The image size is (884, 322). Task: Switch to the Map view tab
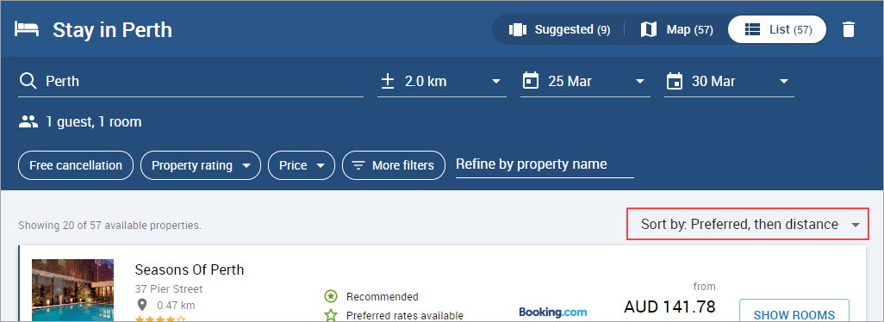[676, 29]
